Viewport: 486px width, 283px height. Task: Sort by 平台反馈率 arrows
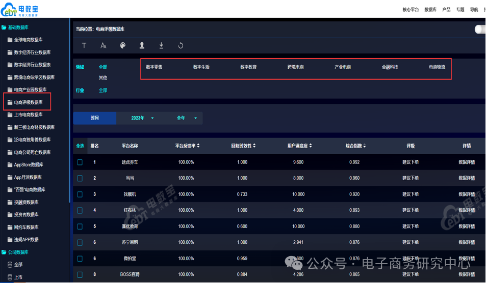pos(198,146)
